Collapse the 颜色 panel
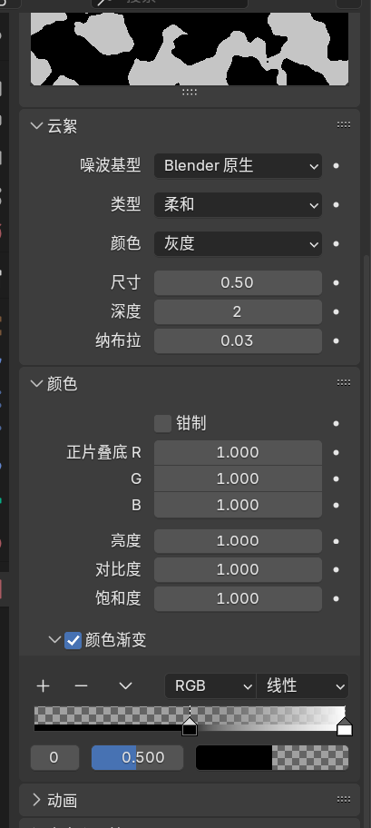 [x=36, y=384]
